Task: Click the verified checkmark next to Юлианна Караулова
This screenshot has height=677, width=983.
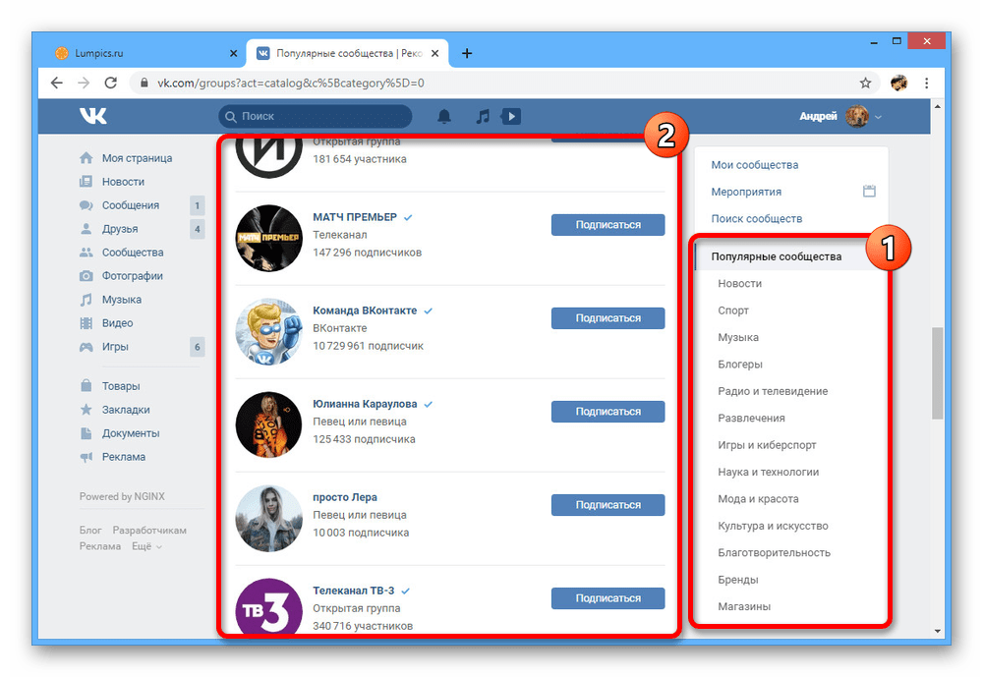Action: (429, 404)
